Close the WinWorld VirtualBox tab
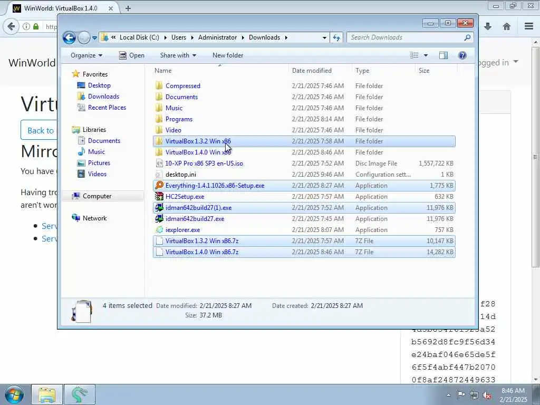 click(111, 8)
